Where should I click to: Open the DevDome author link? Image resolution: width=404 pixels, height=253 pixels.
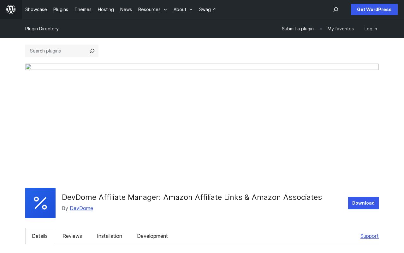point(81,208)
